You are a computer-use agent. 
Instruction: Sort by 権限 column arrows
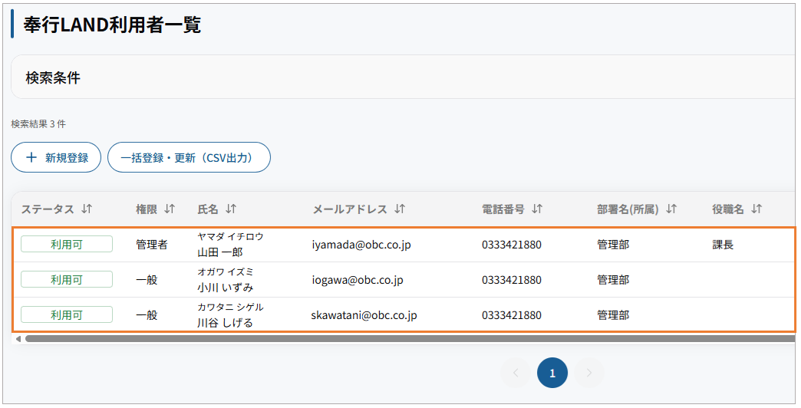point(170,209)
